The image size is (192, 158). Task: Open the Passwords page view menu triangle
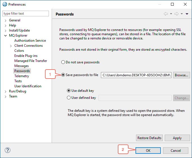tap(187, 14)
